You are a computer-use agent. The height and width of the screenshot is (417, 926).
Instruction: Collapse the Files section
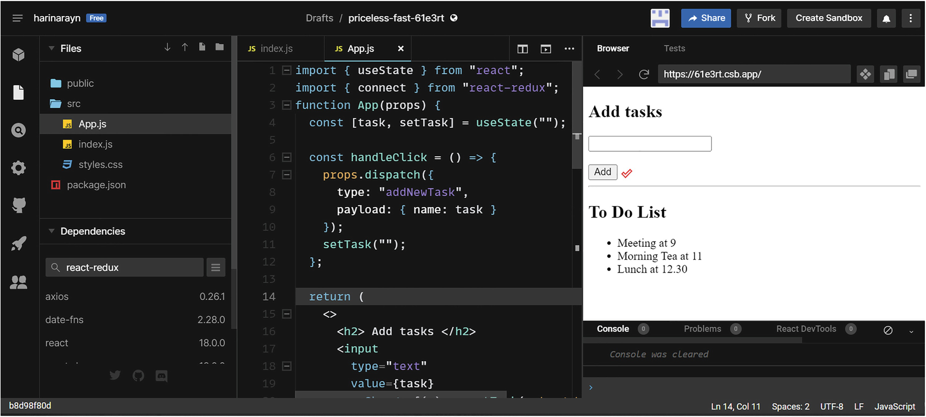pos(52,48)
